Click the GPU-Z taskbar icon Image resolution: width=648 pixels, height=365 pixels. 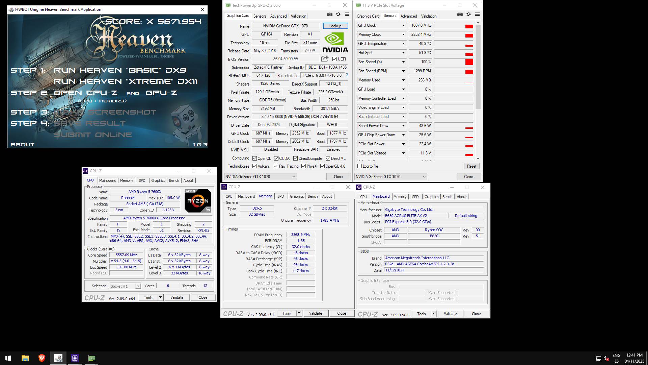[x=91, y=358]
